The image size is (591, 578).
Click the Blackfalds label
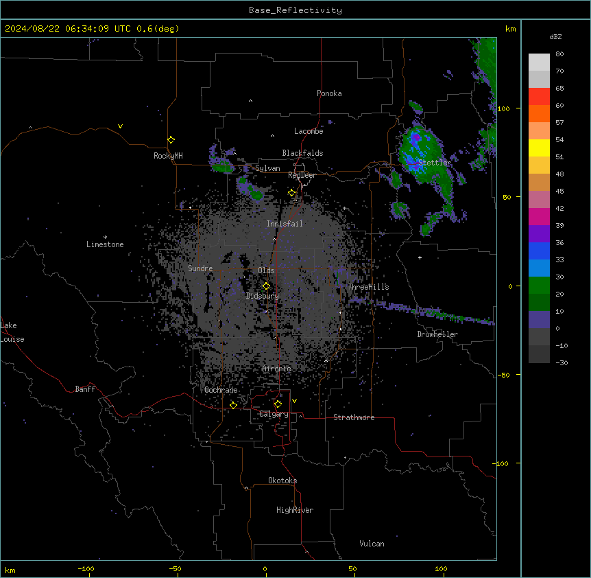click(302, 153)
